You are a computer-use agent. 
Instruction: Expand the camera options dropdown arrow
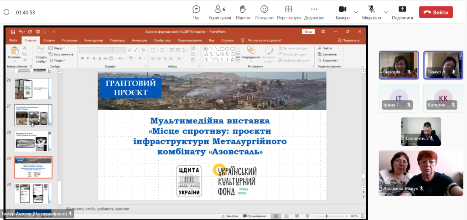tap(355, 12)
